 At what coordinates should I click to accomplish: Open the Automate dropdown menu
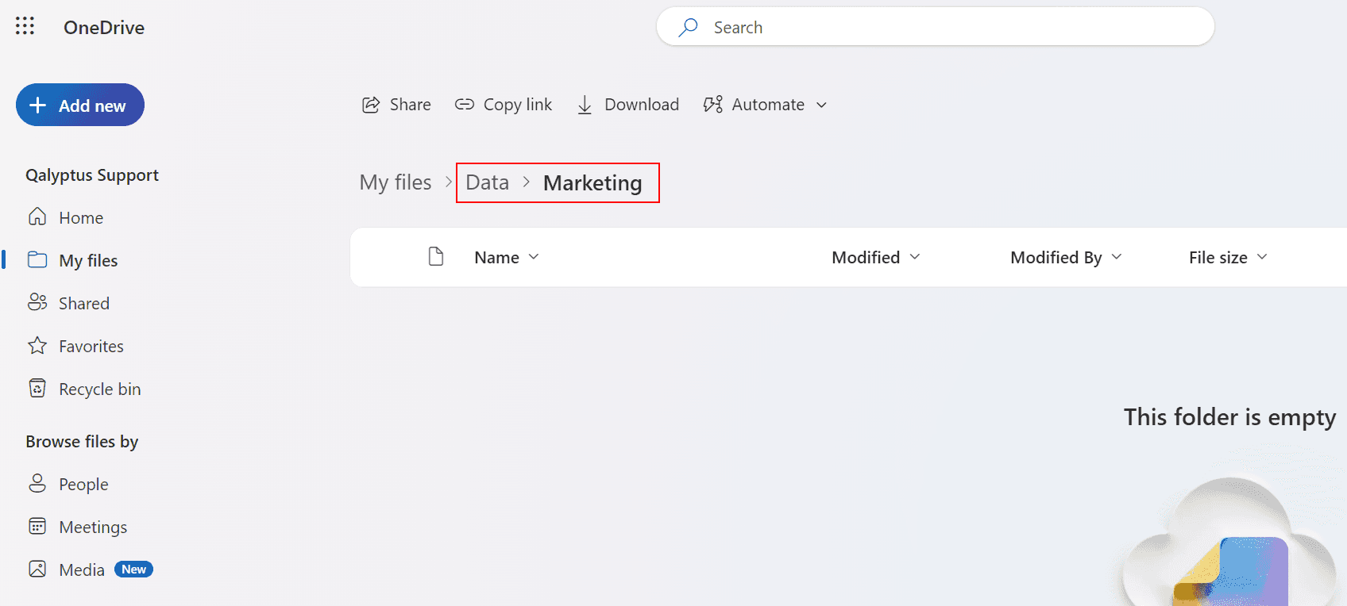pos(766,105)
